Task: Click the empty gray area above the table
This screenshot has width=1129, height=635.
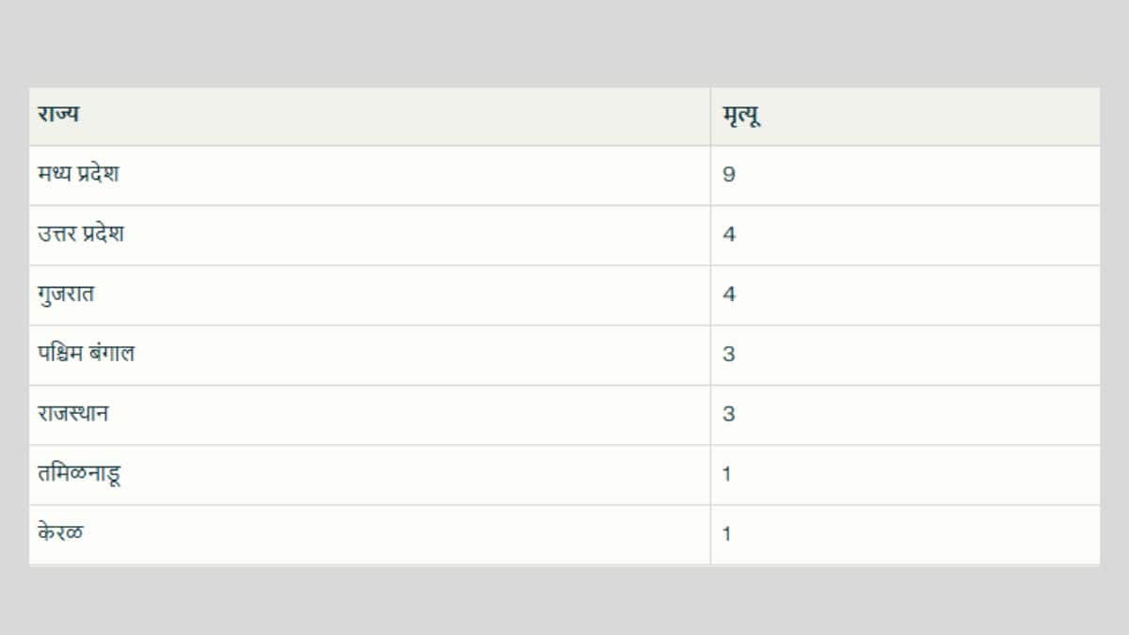Action: coord(564,42)
